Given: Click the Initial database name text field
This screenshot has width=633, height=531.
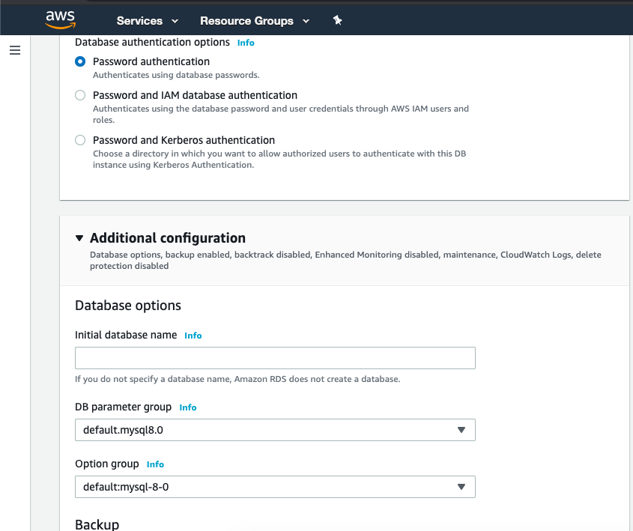Looking at the screenshot, I should 275,358.
